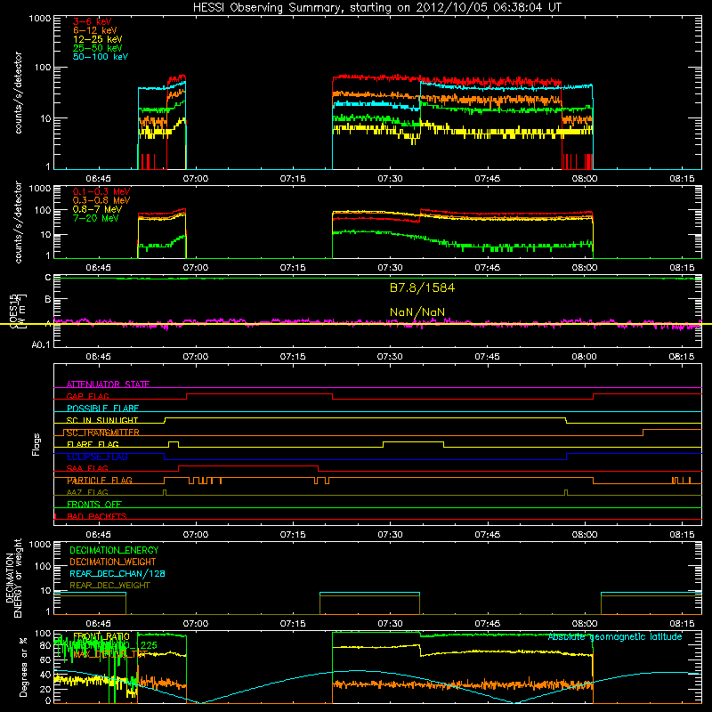Click counts/s/detector axis title of top panel

coord(19,93)
